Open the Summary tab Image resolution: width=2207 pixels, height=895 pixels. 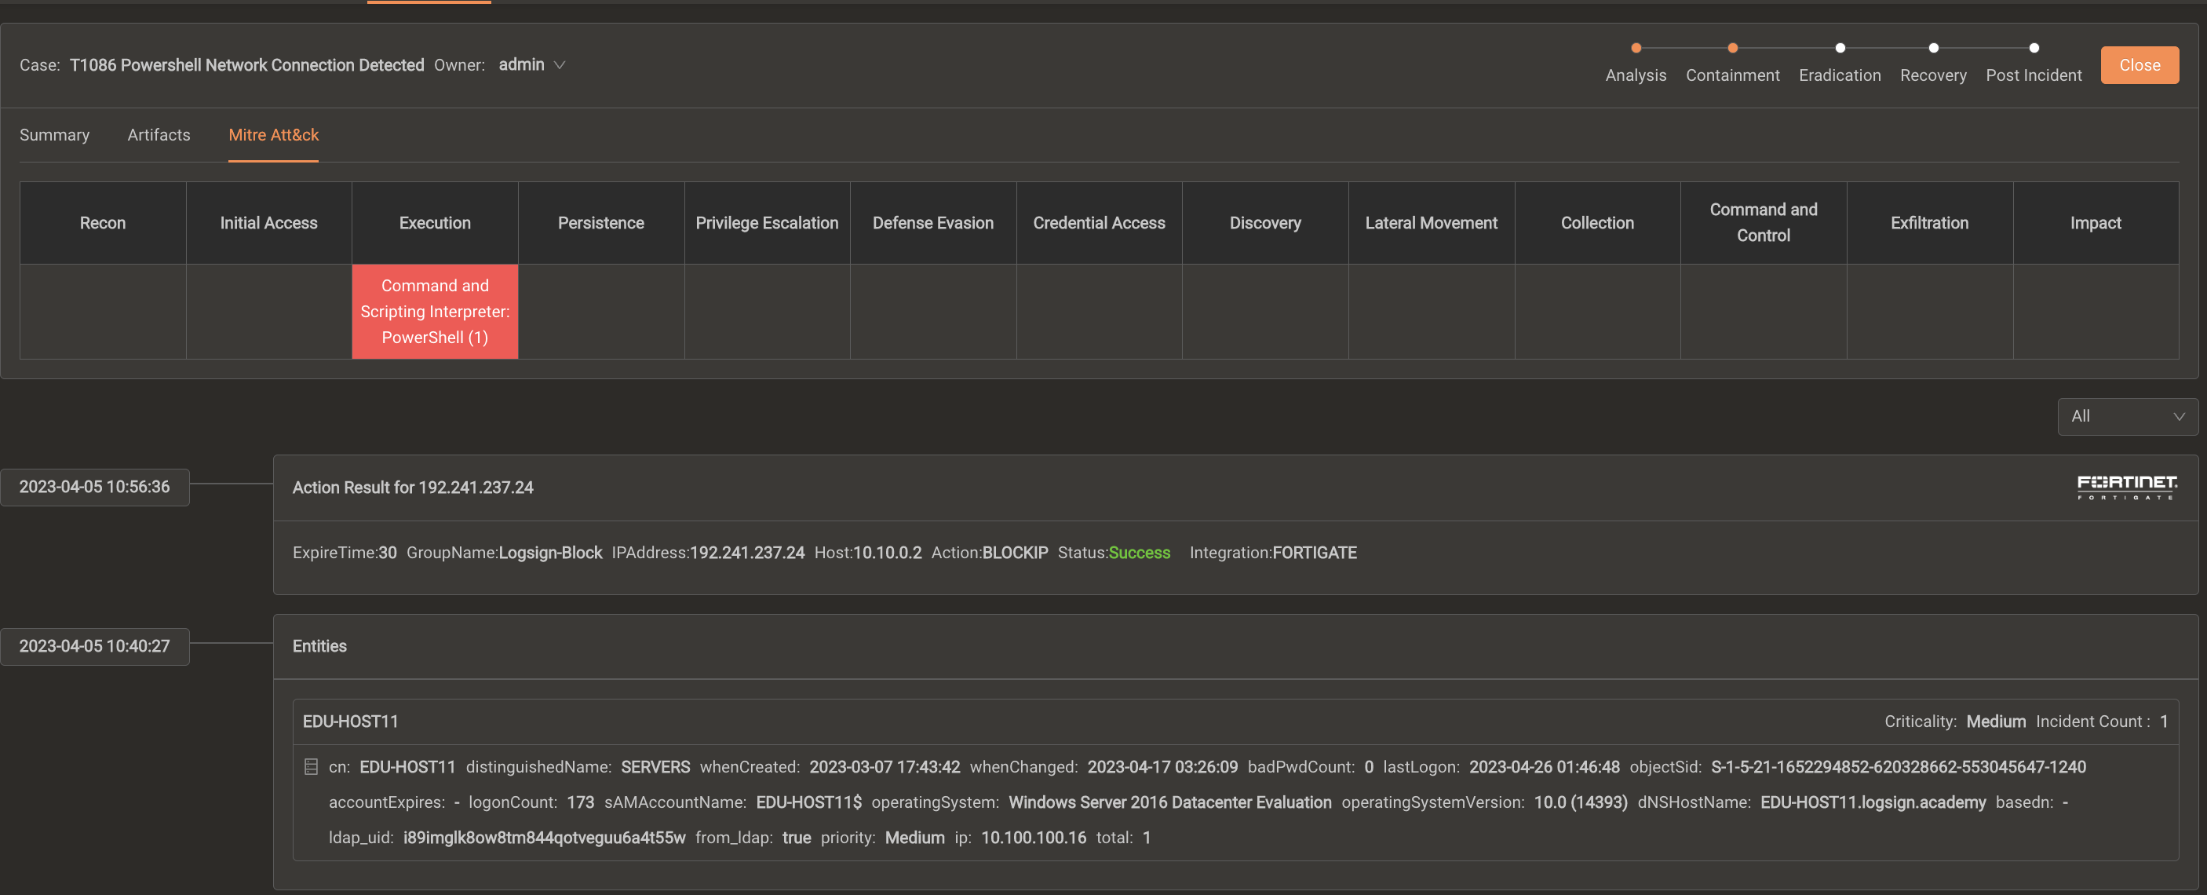pyautogui.click(x=54, y=134)
